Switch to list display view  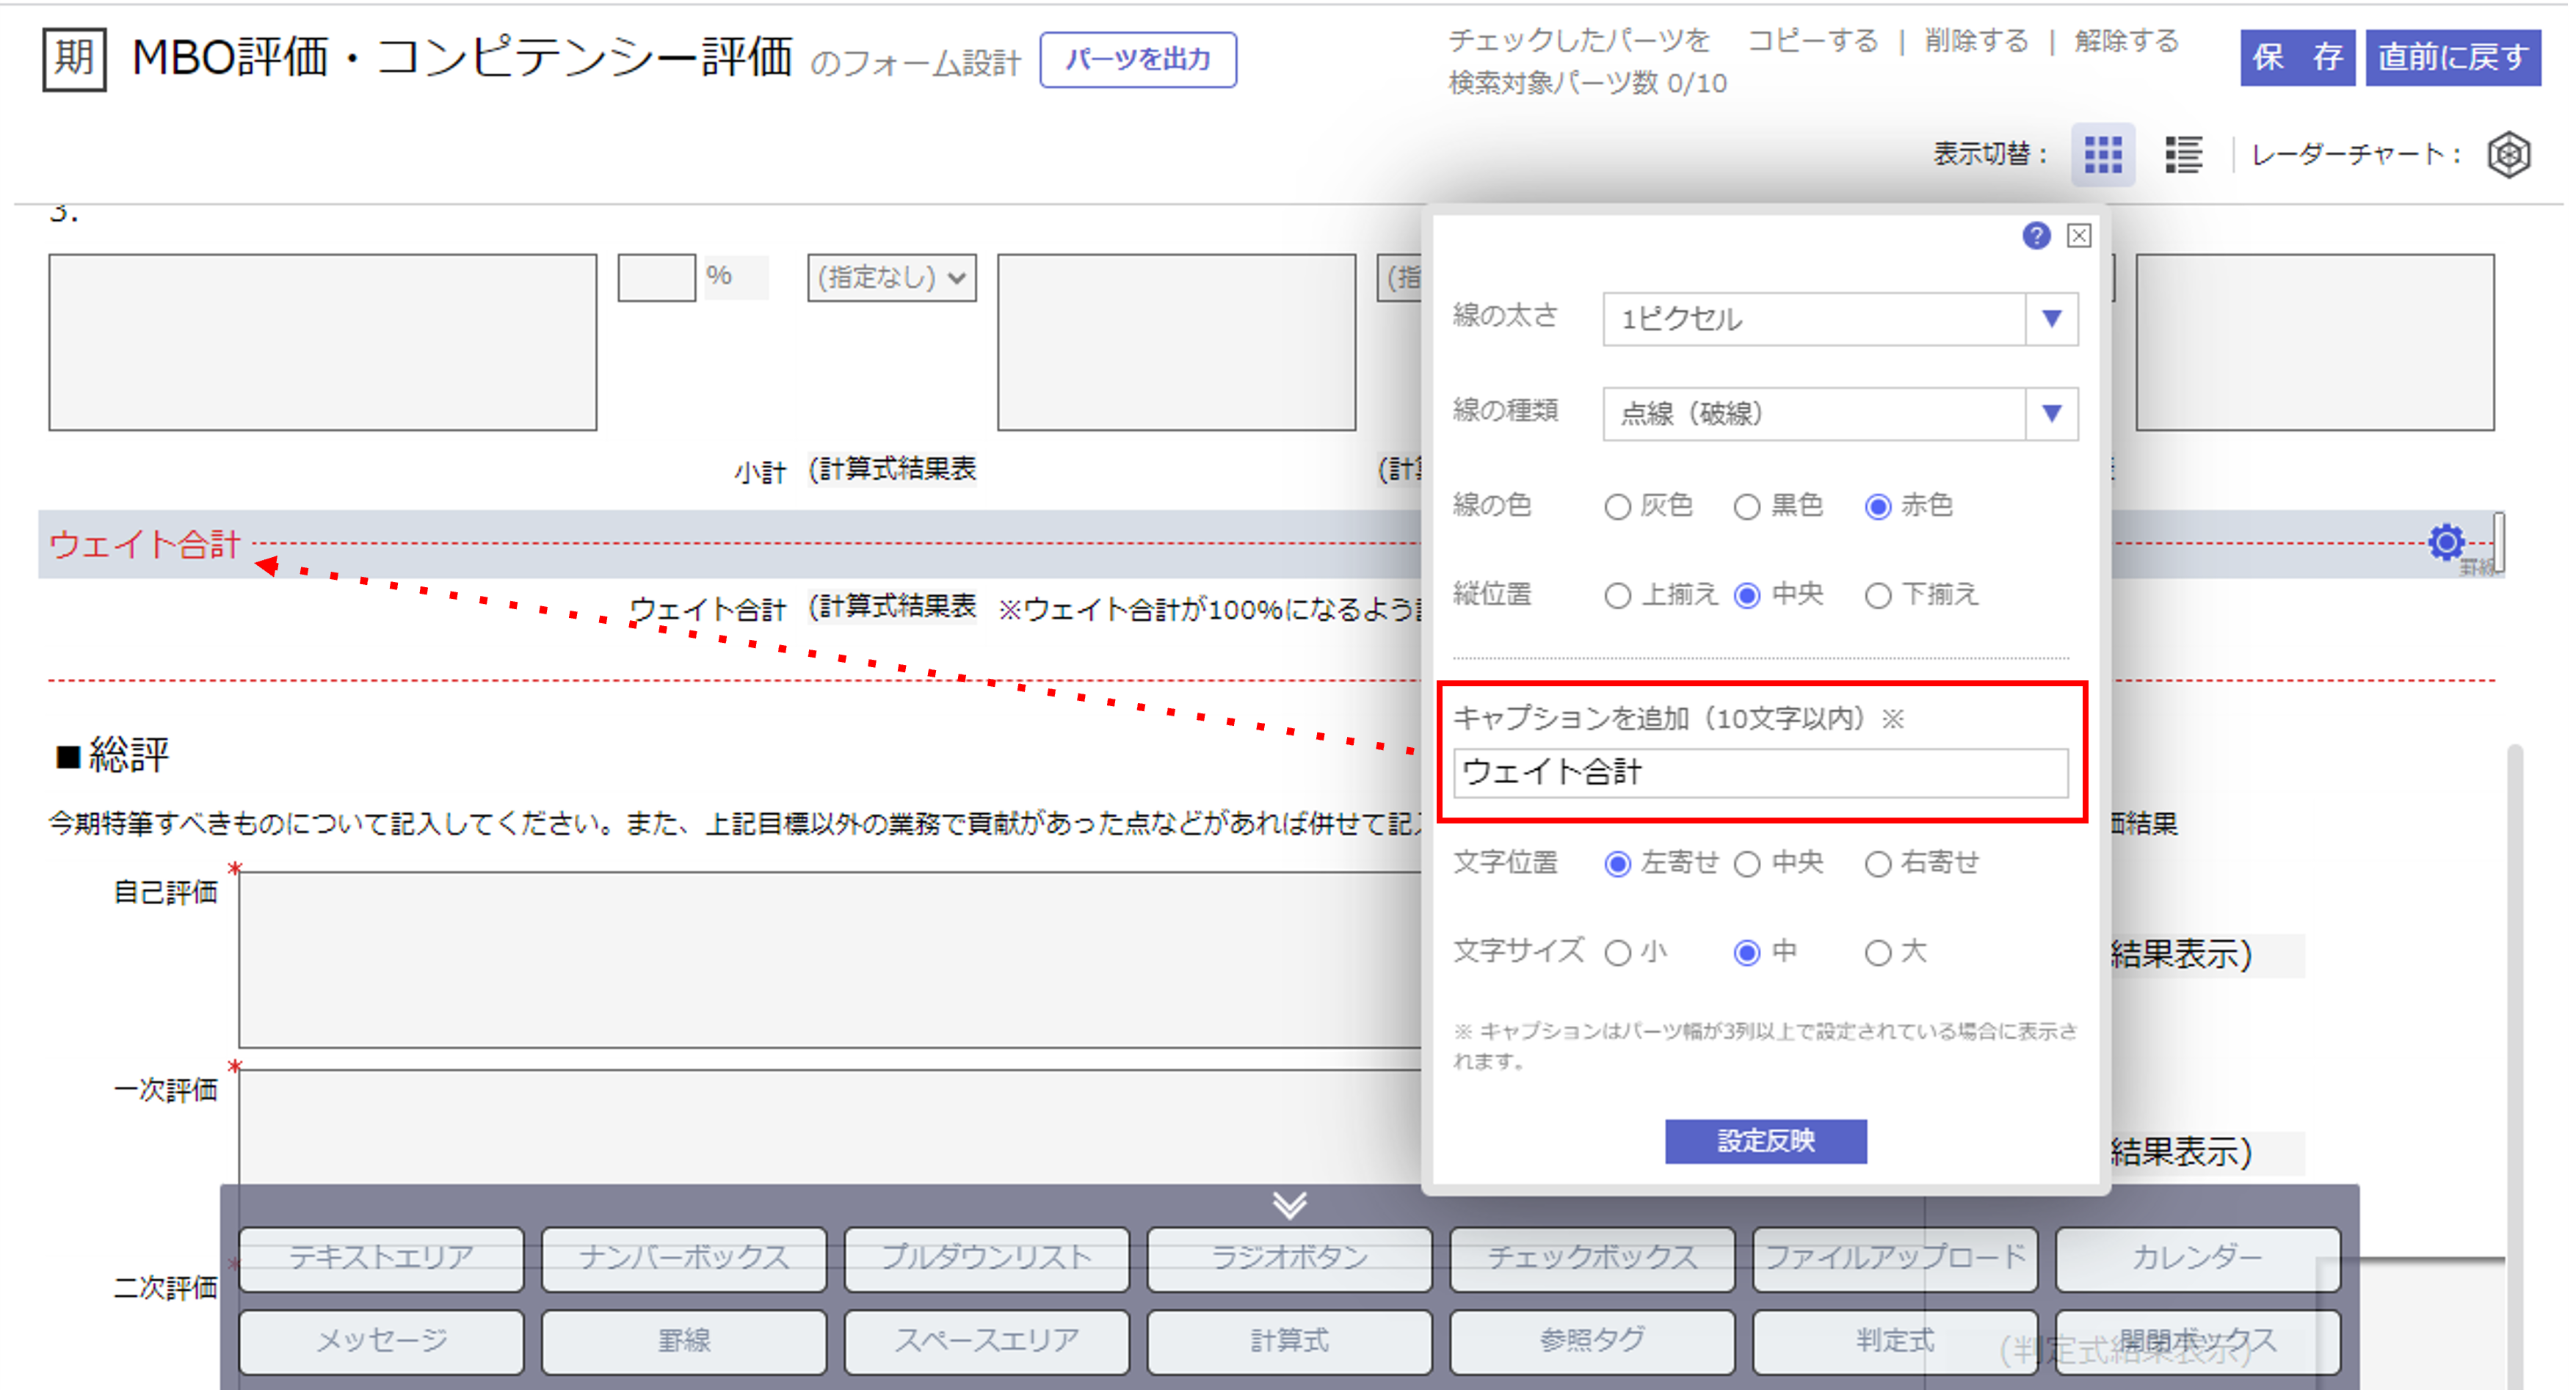click(2183, 155)
